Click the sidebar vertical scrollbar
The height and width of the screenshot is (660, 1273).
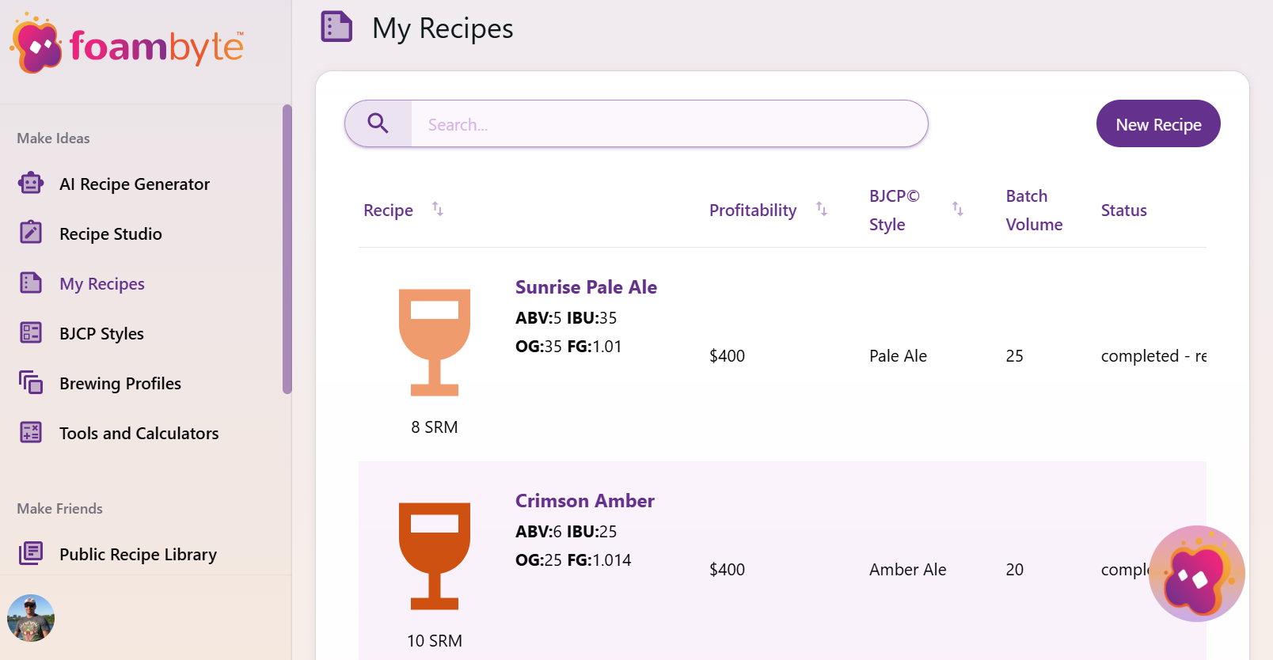coord(287,248)
